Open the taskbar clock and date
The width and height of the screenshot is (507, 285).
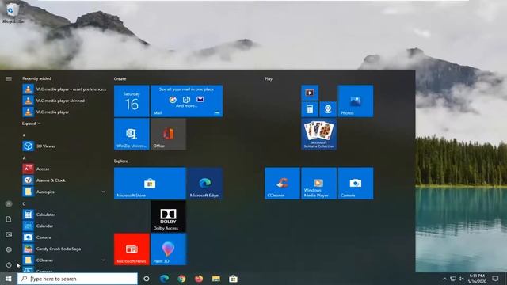477,279
